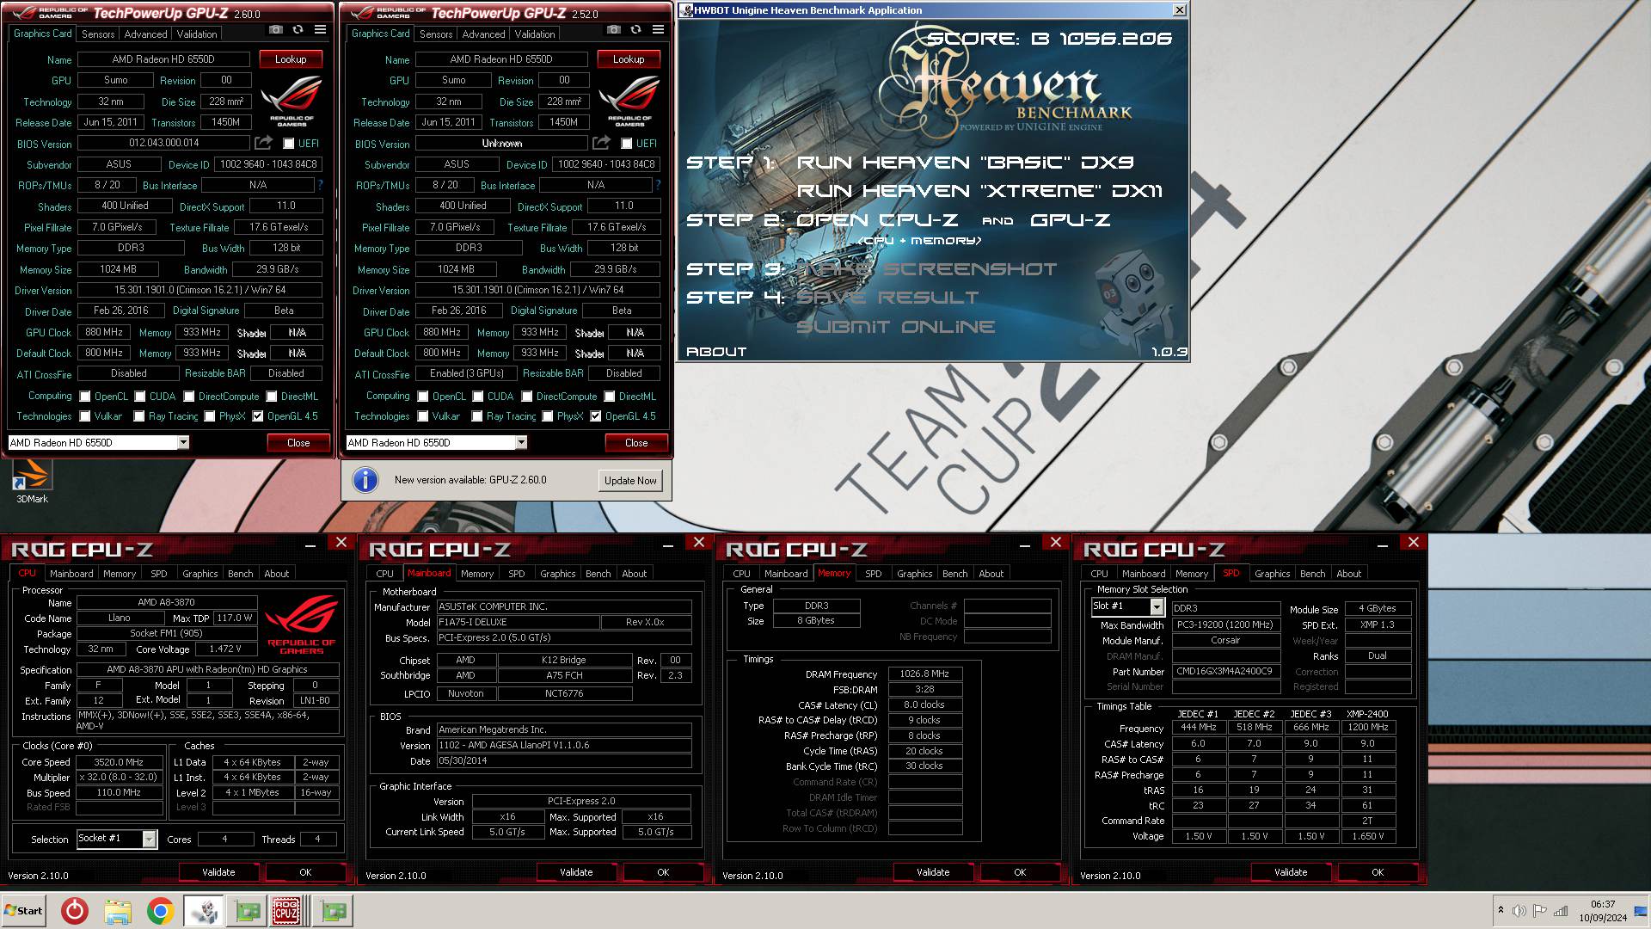Toggle OpenGL 4.5 checkbox in GPU-Z 2.60.0
This screenshot has width=1651, height=929.
(258, 416)
